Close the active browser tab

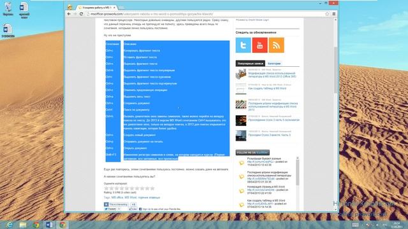(114, 8)
